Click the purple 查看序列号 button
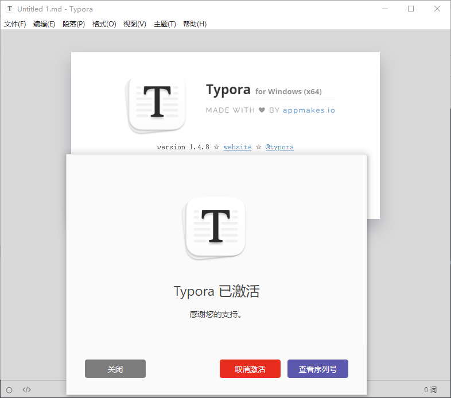Viewport: 451px width, 398px height. pyautogui.click(x=318, y=369)
